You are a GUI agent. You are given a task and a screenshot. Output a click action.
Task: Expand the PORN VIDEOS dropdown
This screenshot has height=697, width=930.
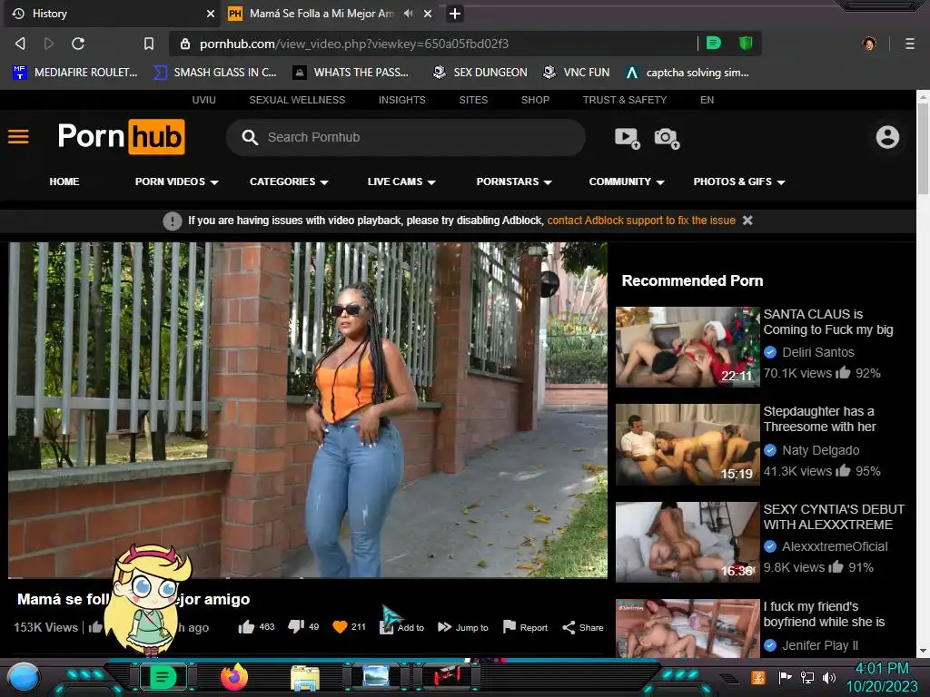coord(177,182)
